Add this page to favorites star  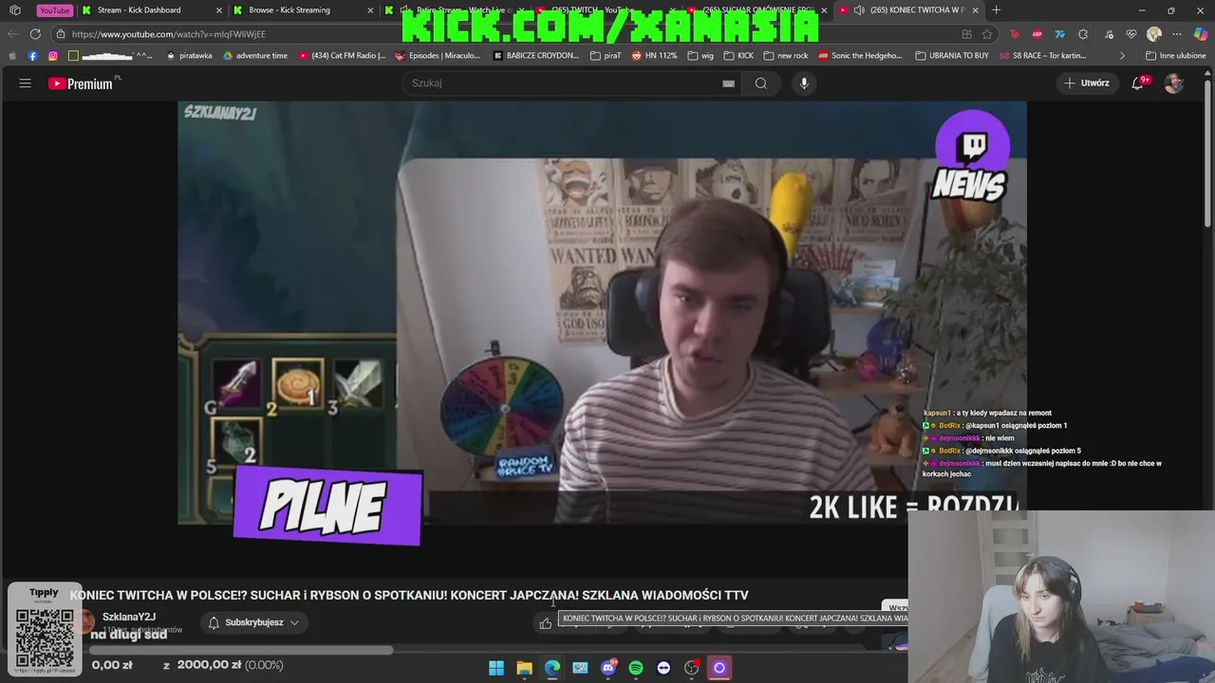click(987, 34)
